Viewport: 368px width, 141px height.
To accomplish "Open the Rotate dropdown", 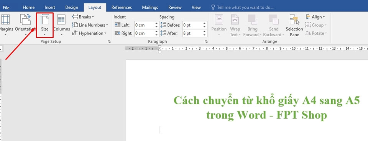I will coord(316,33).
